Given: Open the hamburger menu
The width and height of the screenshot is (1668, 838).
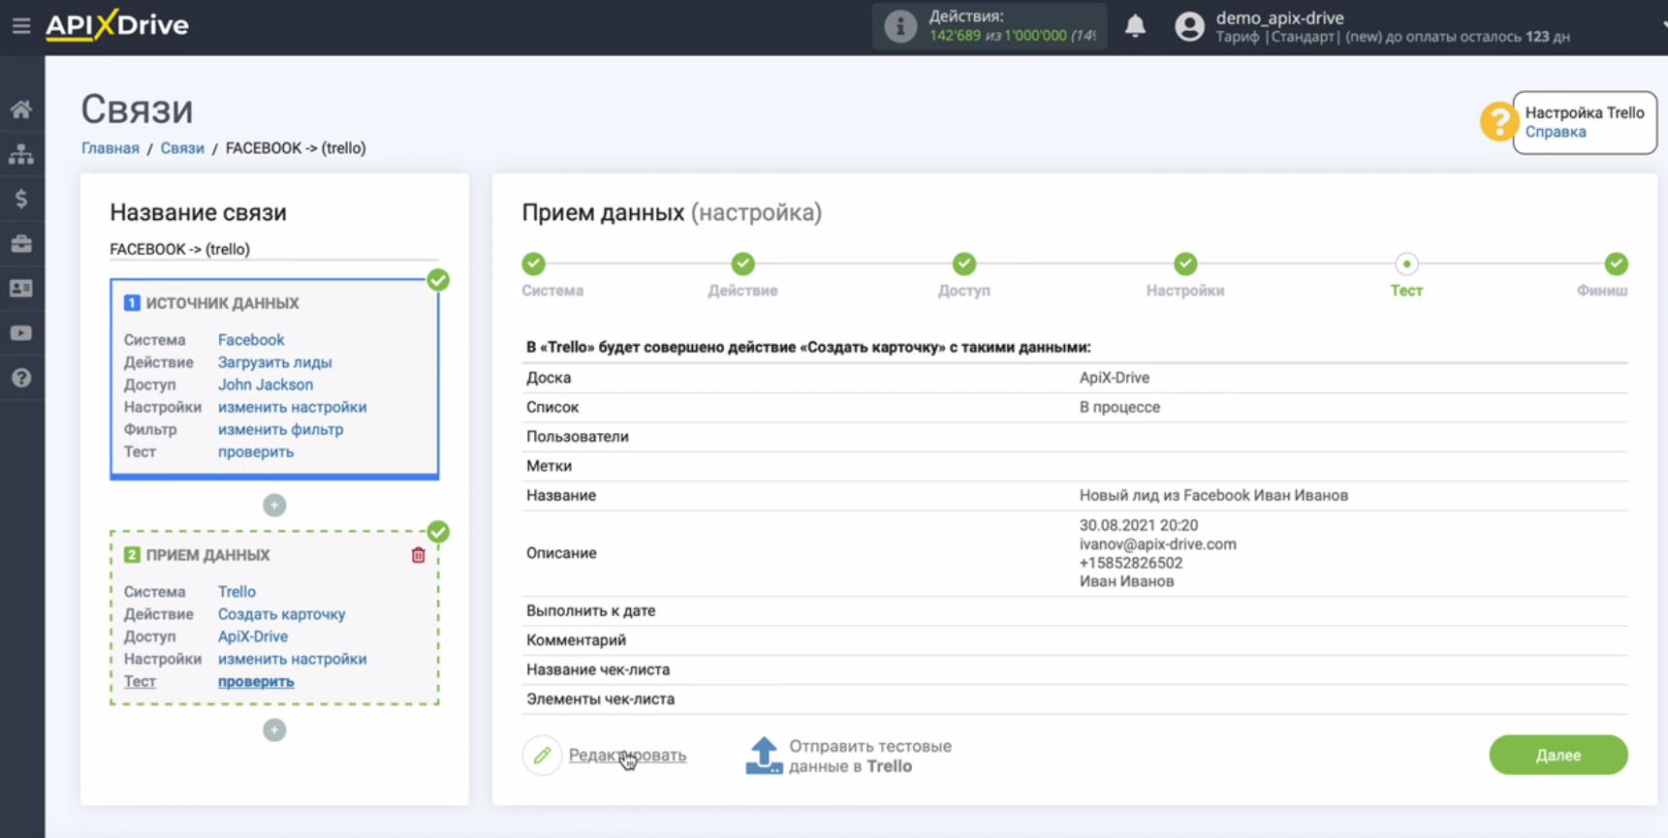Looking at the screenshot, I should pyautogui.click(x=20, y=26).
